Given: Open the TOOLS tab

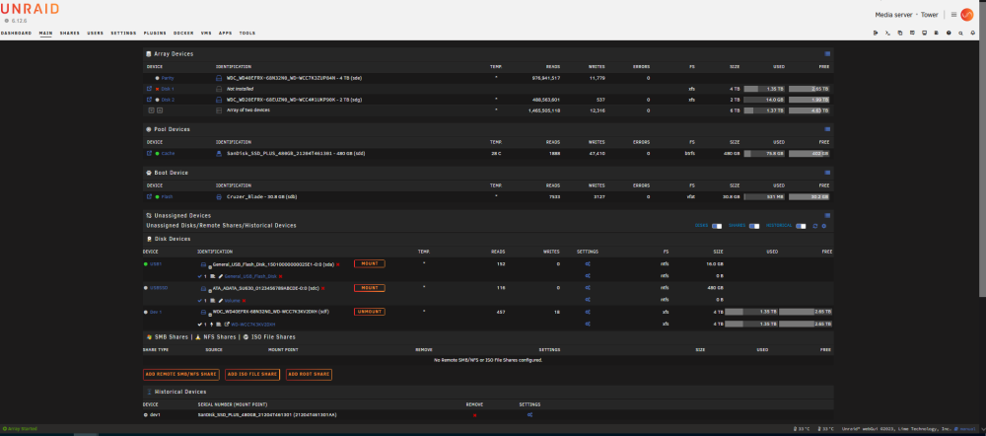Looking at the screenshot, I should [247, 33].
